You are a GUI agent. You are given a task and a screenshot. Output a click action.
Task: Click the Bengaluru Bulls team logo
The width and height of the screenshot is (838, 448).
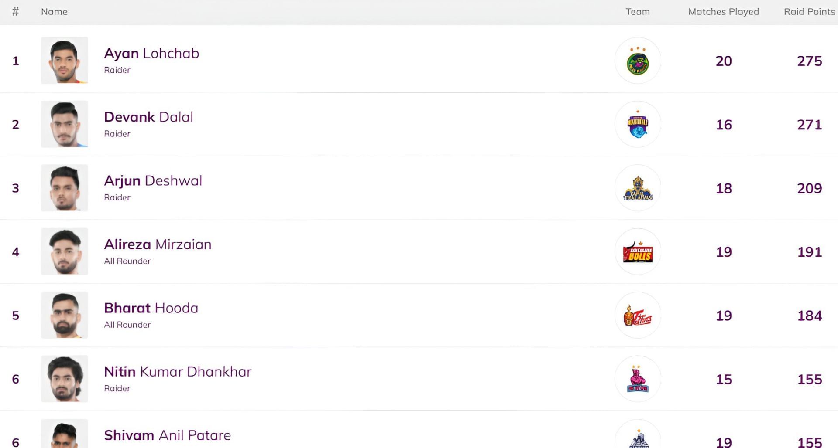[x=638, y=251]
